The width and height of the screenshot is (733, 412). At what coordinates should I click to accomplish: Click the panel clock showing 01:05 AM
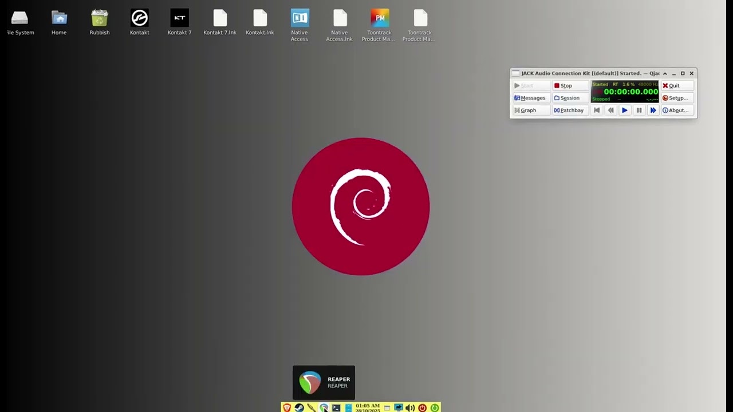368,408
